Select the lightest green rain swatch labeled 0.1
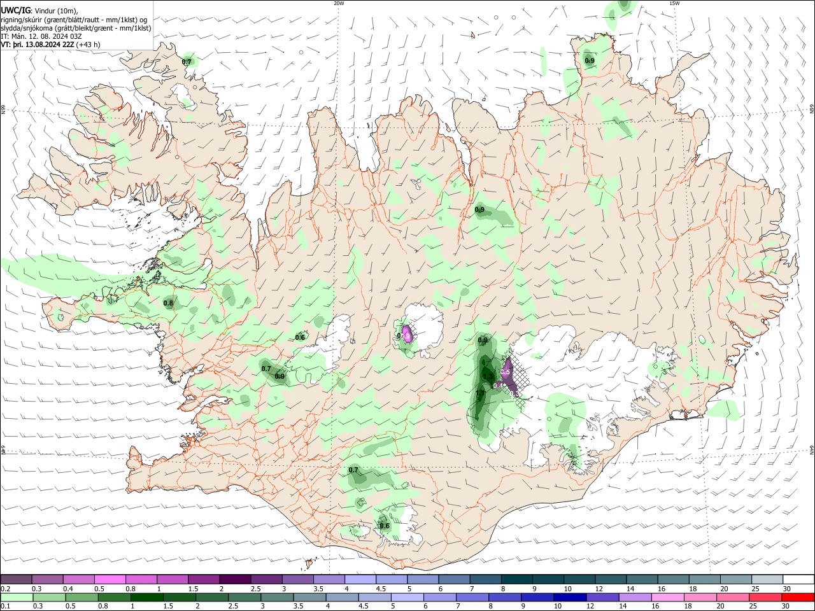The width and height of the screenshot is (815, 611). pyautogui.click(x=17, y=597)
